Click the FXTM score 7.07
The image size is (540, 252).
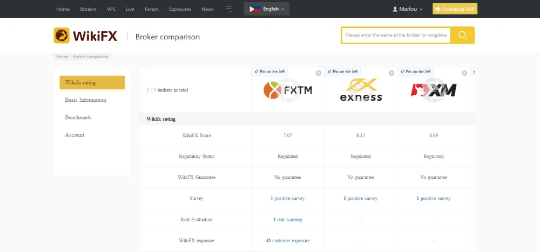pos(288,136)
